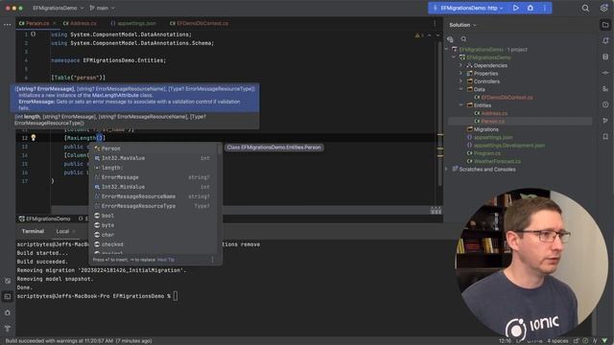Image resolution: width=614 pixels, height=345 pixels.
Task: Expand the Controllers folder
Action: coord(460,81)
